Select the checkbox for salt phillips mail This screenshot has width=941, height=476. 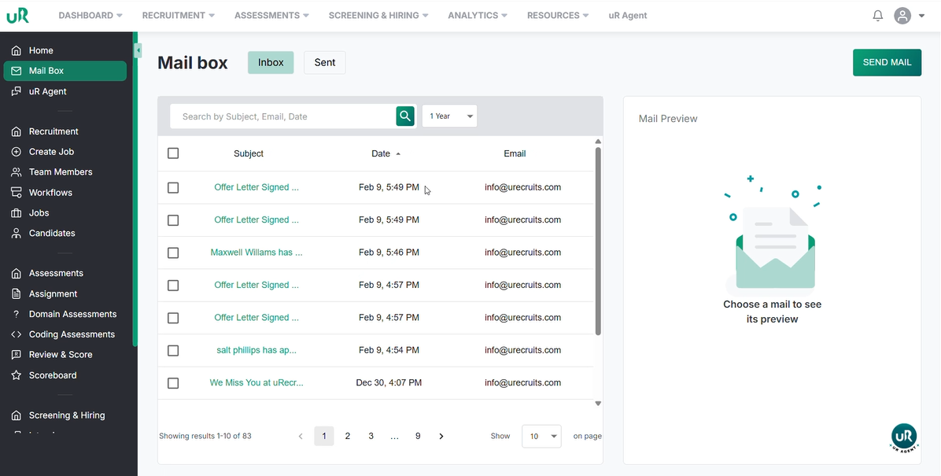point(173,350)
